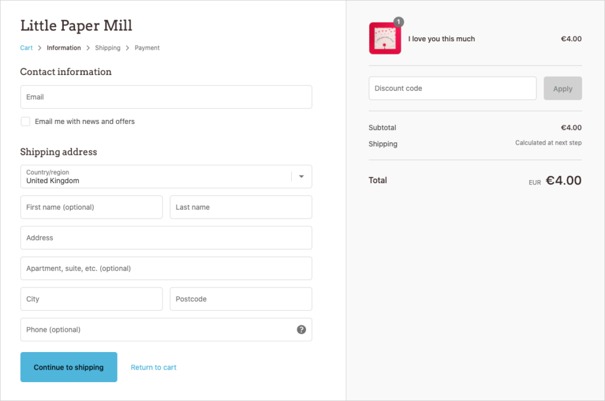Viewport: 605px width, 401px height.
Task: Select the Shipping breadcrumb step
Action: (108, 48)
